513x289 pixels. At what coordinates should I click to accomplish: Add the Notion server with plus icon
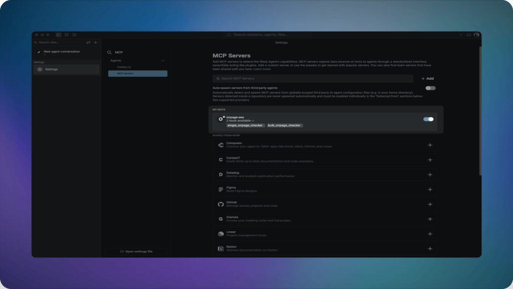430,249
